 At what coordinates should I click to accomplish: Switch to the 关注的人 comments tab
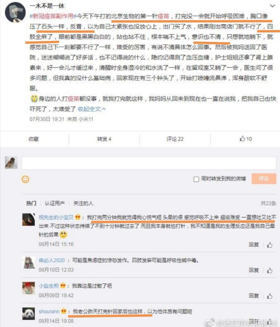coord(83,203)
